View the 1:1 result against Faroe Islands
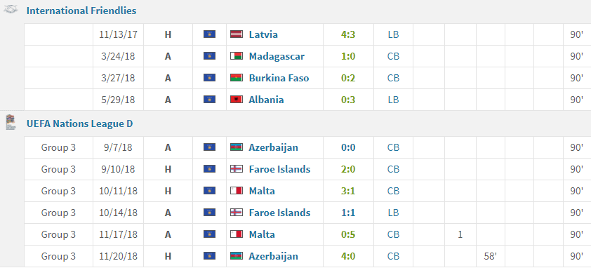This screenshot has width=591, height=268. coord(348,213)
